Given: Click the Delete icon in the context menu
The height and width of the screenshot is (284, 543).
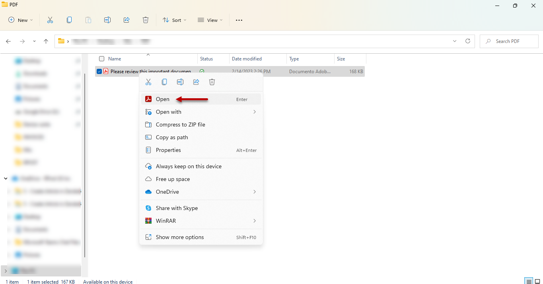Looking at the screenshot, I should (x=212, y=82).
